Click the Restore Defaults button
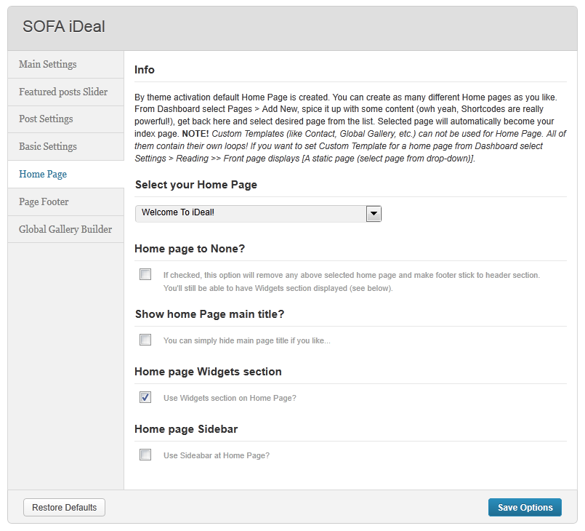 pyautogui.click(x=65, y=508)
